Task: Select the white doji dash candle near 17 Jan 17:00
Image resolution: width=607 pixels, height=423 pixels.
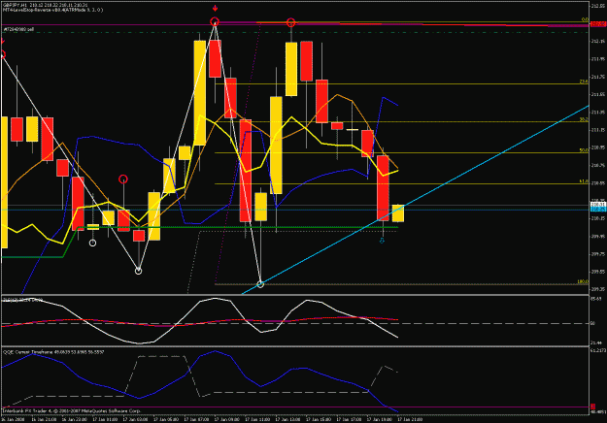Action: point(353,130)
